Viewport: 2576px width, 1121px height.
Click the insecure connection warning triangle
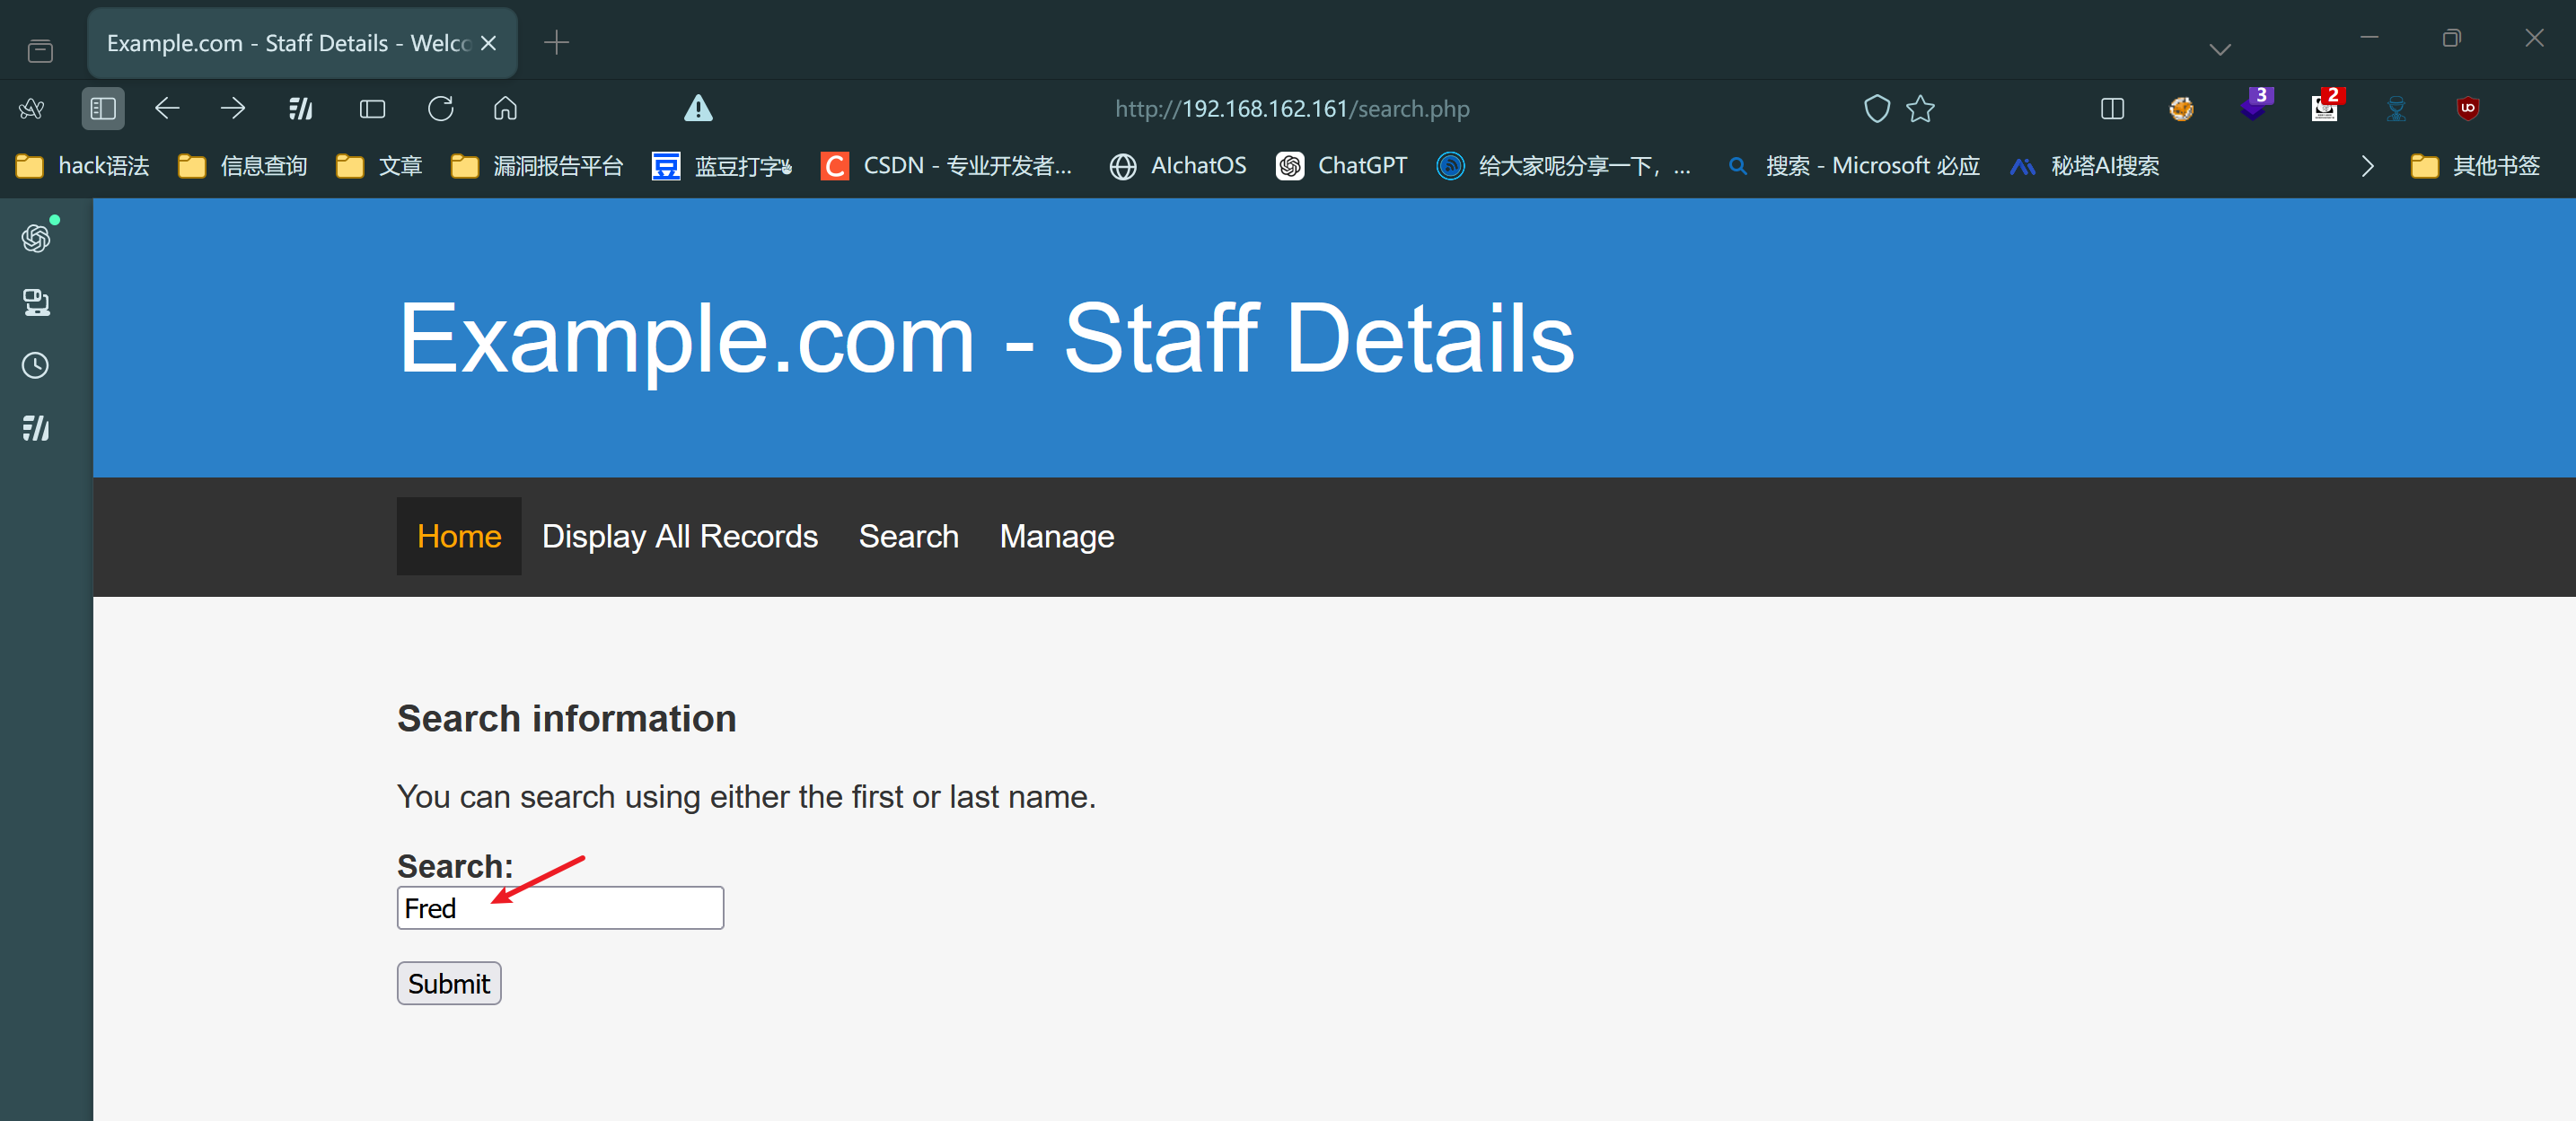(x=698, y=108)
